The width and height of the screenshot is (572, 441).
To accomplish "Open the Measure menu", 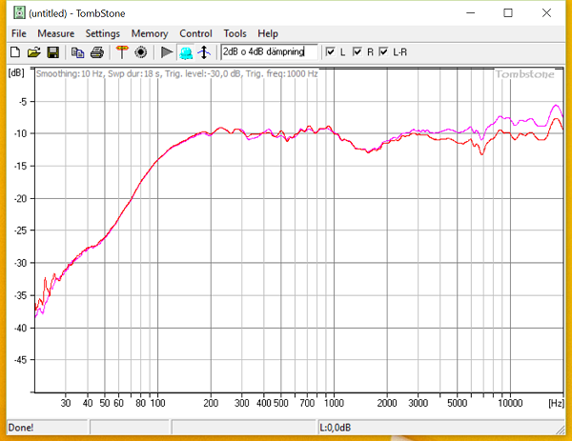I will point(56,33).
